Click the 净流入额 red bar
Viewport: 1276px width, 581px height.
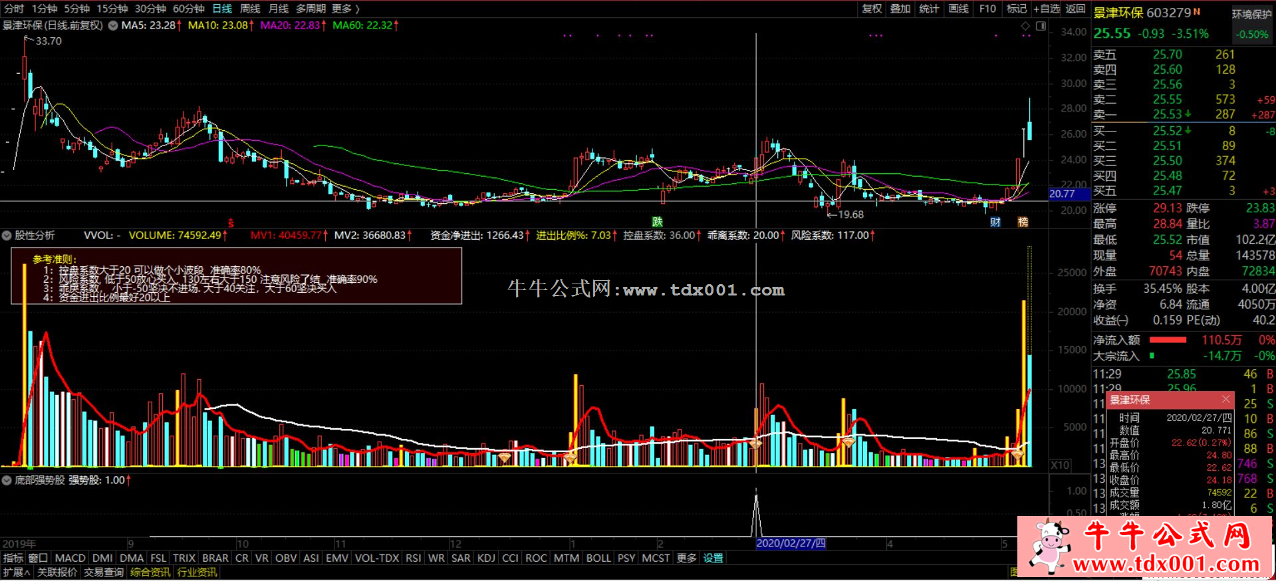[x=1168, y=340]
